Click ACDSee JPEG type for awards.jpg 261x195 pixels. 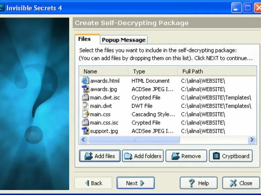coord(152,89)
